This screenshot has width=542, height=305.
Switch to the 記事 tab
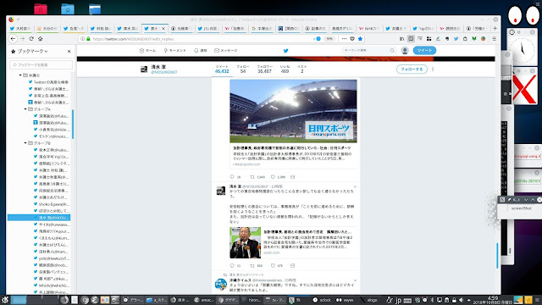(x=315, y=28)
